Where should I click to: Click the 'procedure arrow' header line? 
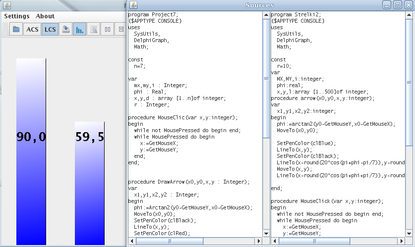tap(323, 99)
